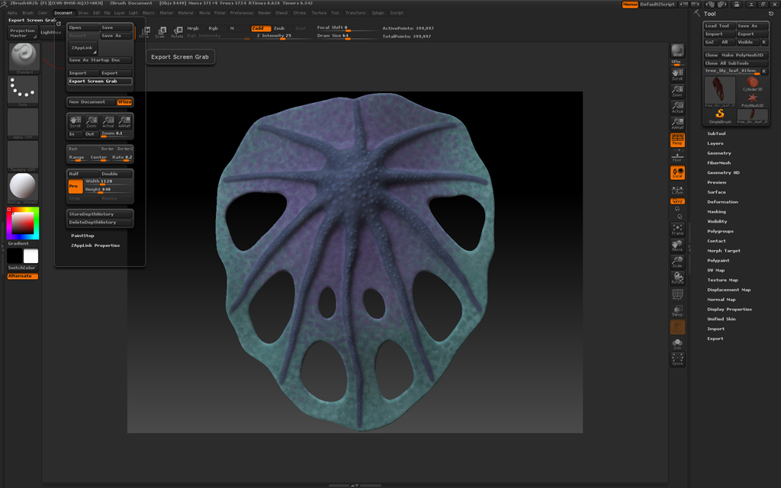Expand the Deformation section
The width and height of the screenshot is (781, 488).
(722, 202)
